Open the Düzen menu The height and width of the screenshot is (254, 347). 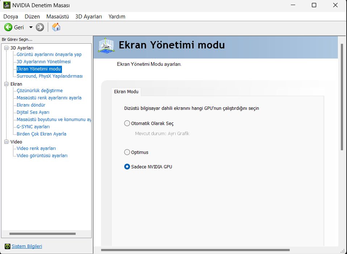click(x=32, y=17)
